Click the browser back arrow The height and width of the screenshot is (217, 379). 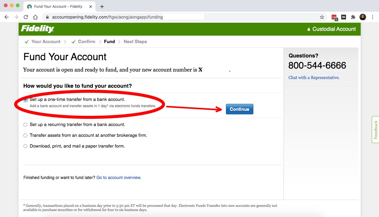7,17
